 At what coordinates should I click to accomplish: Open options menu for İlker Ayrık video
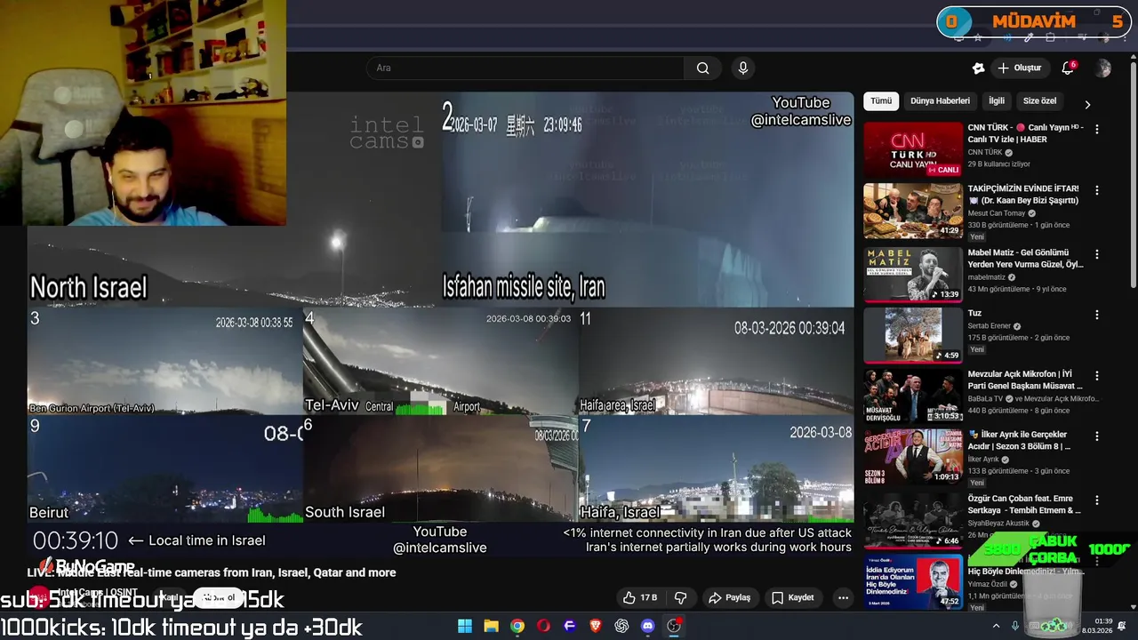1096,436
